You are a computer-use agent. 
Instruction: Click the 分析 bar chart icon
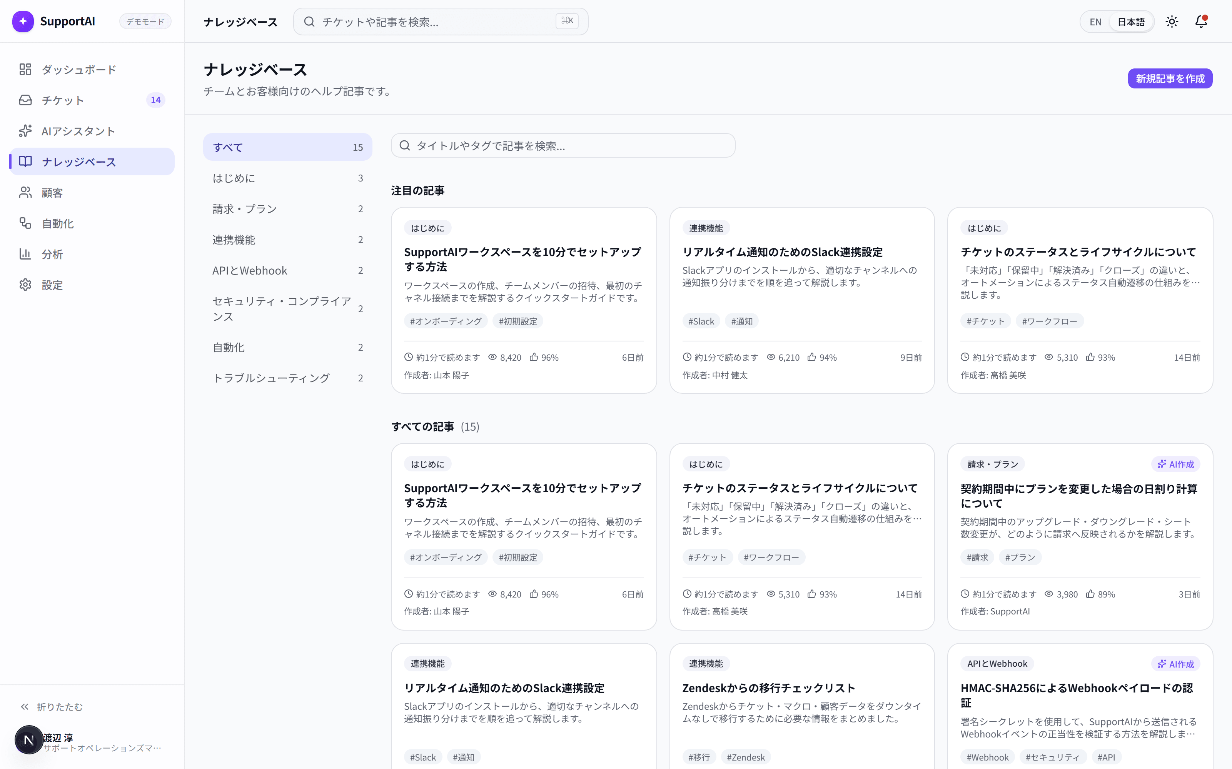pos(25,254)
